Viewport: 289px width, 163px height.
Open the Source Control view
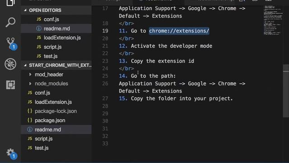pyautogui.click(x=11, y=43)
